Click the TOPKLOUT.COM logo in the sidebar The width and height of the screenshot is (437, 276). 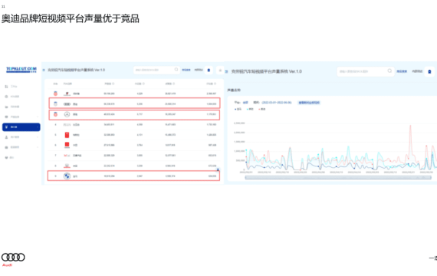21,70
